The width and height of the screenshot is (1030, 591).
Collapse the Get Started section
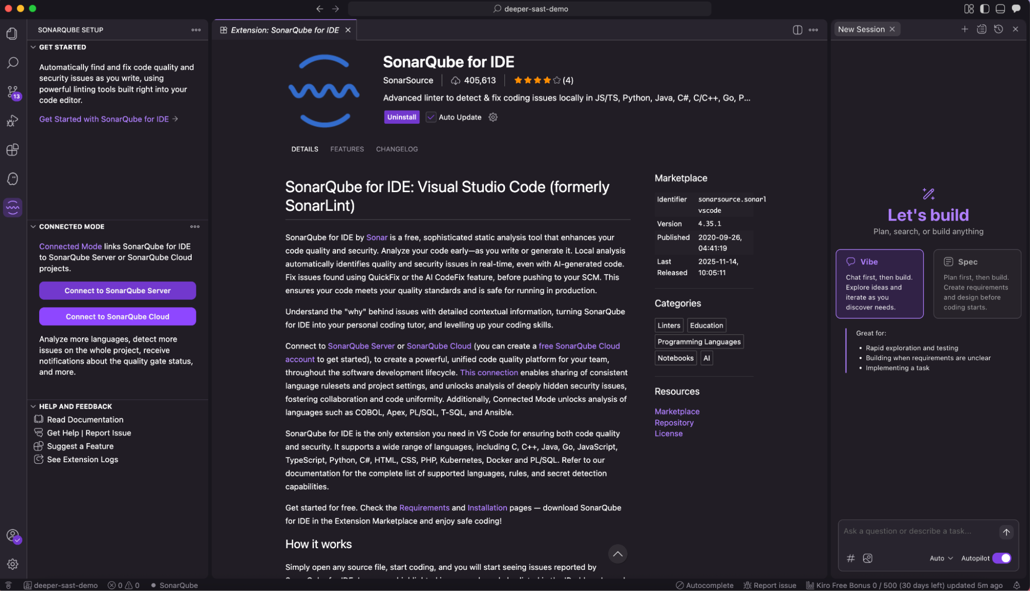click(33, 47)
